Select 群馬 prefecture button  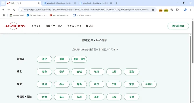click(79, 84)
